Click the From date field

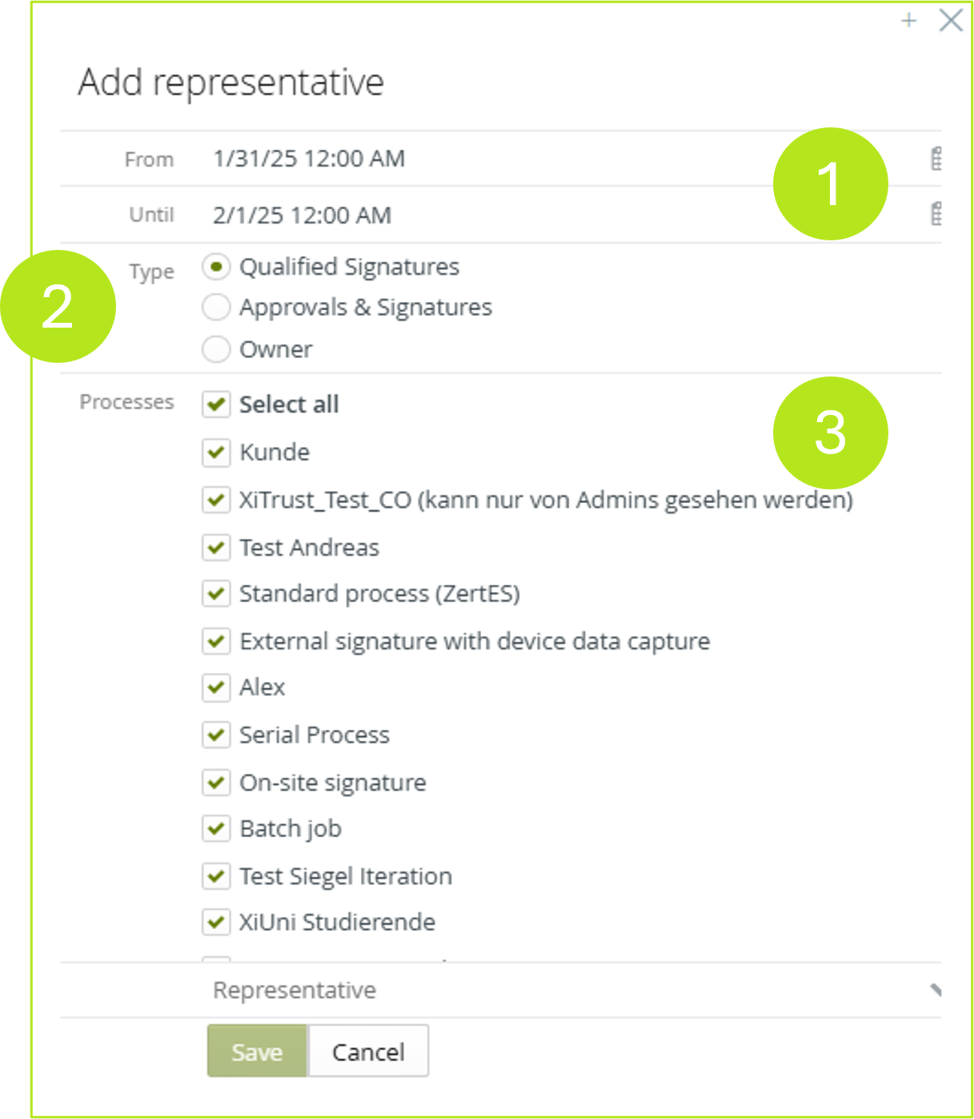tap(480, 159)
